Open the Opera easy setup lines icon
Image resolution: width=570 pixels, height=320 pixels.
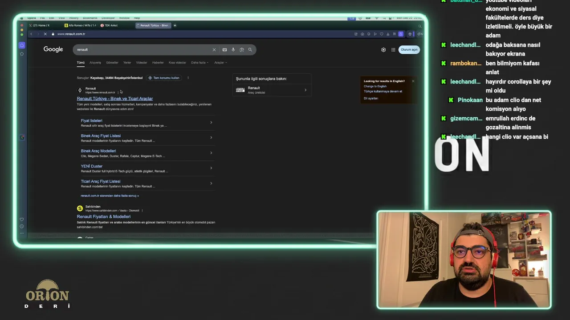(394, 34)
